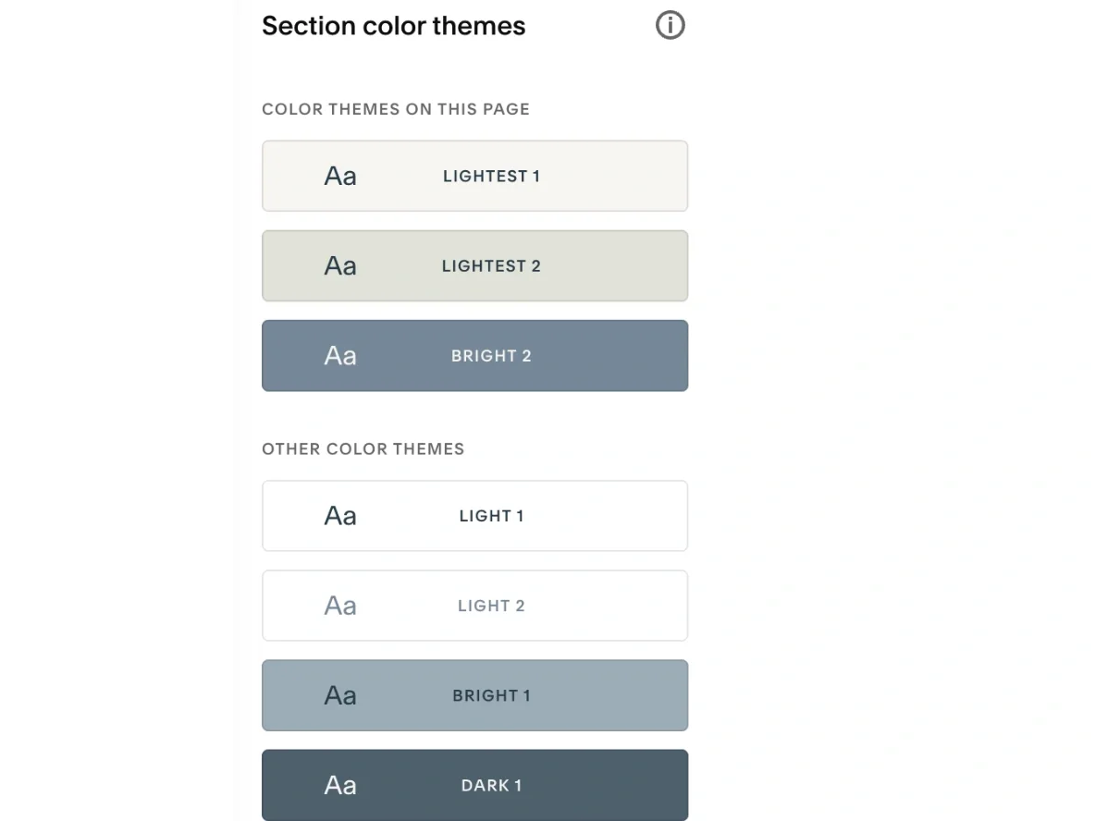This screenshot has width=1095, height=821.
Task: Click the DARK 1 label text
Action: click(491, 785)
